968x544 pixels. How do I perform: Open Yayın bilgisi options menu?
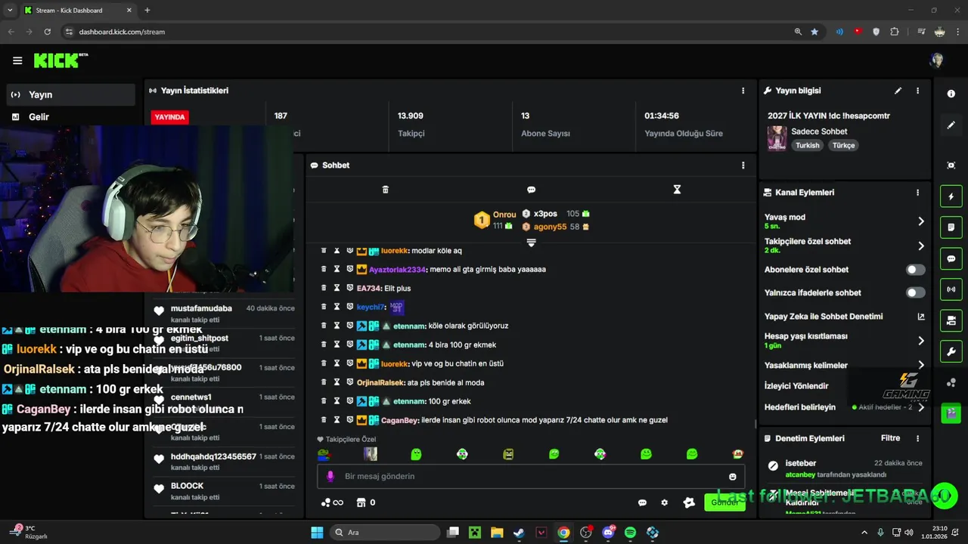(x=917, y=91)
